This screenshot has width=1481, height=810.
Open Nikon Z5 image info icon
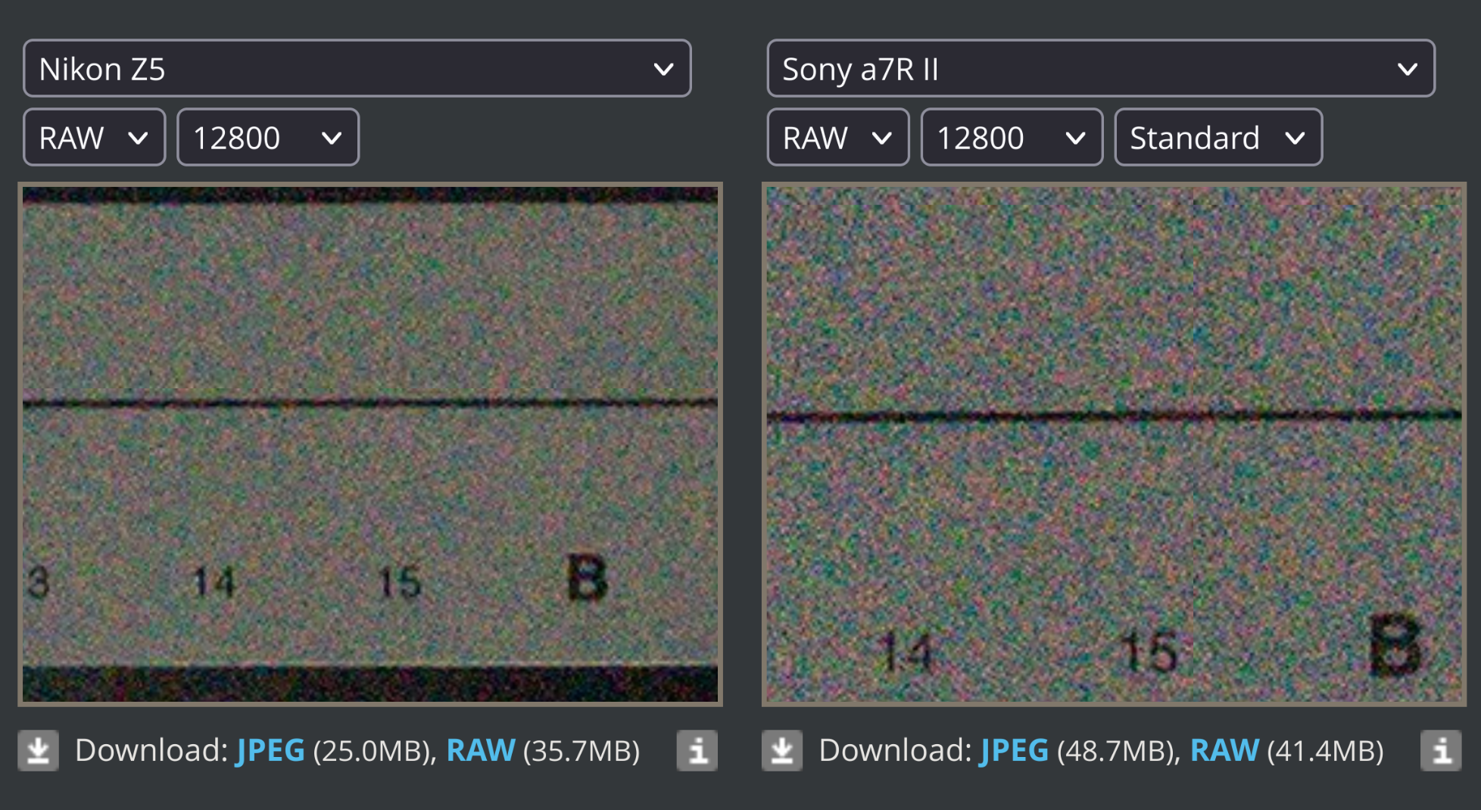pos(697,750)
